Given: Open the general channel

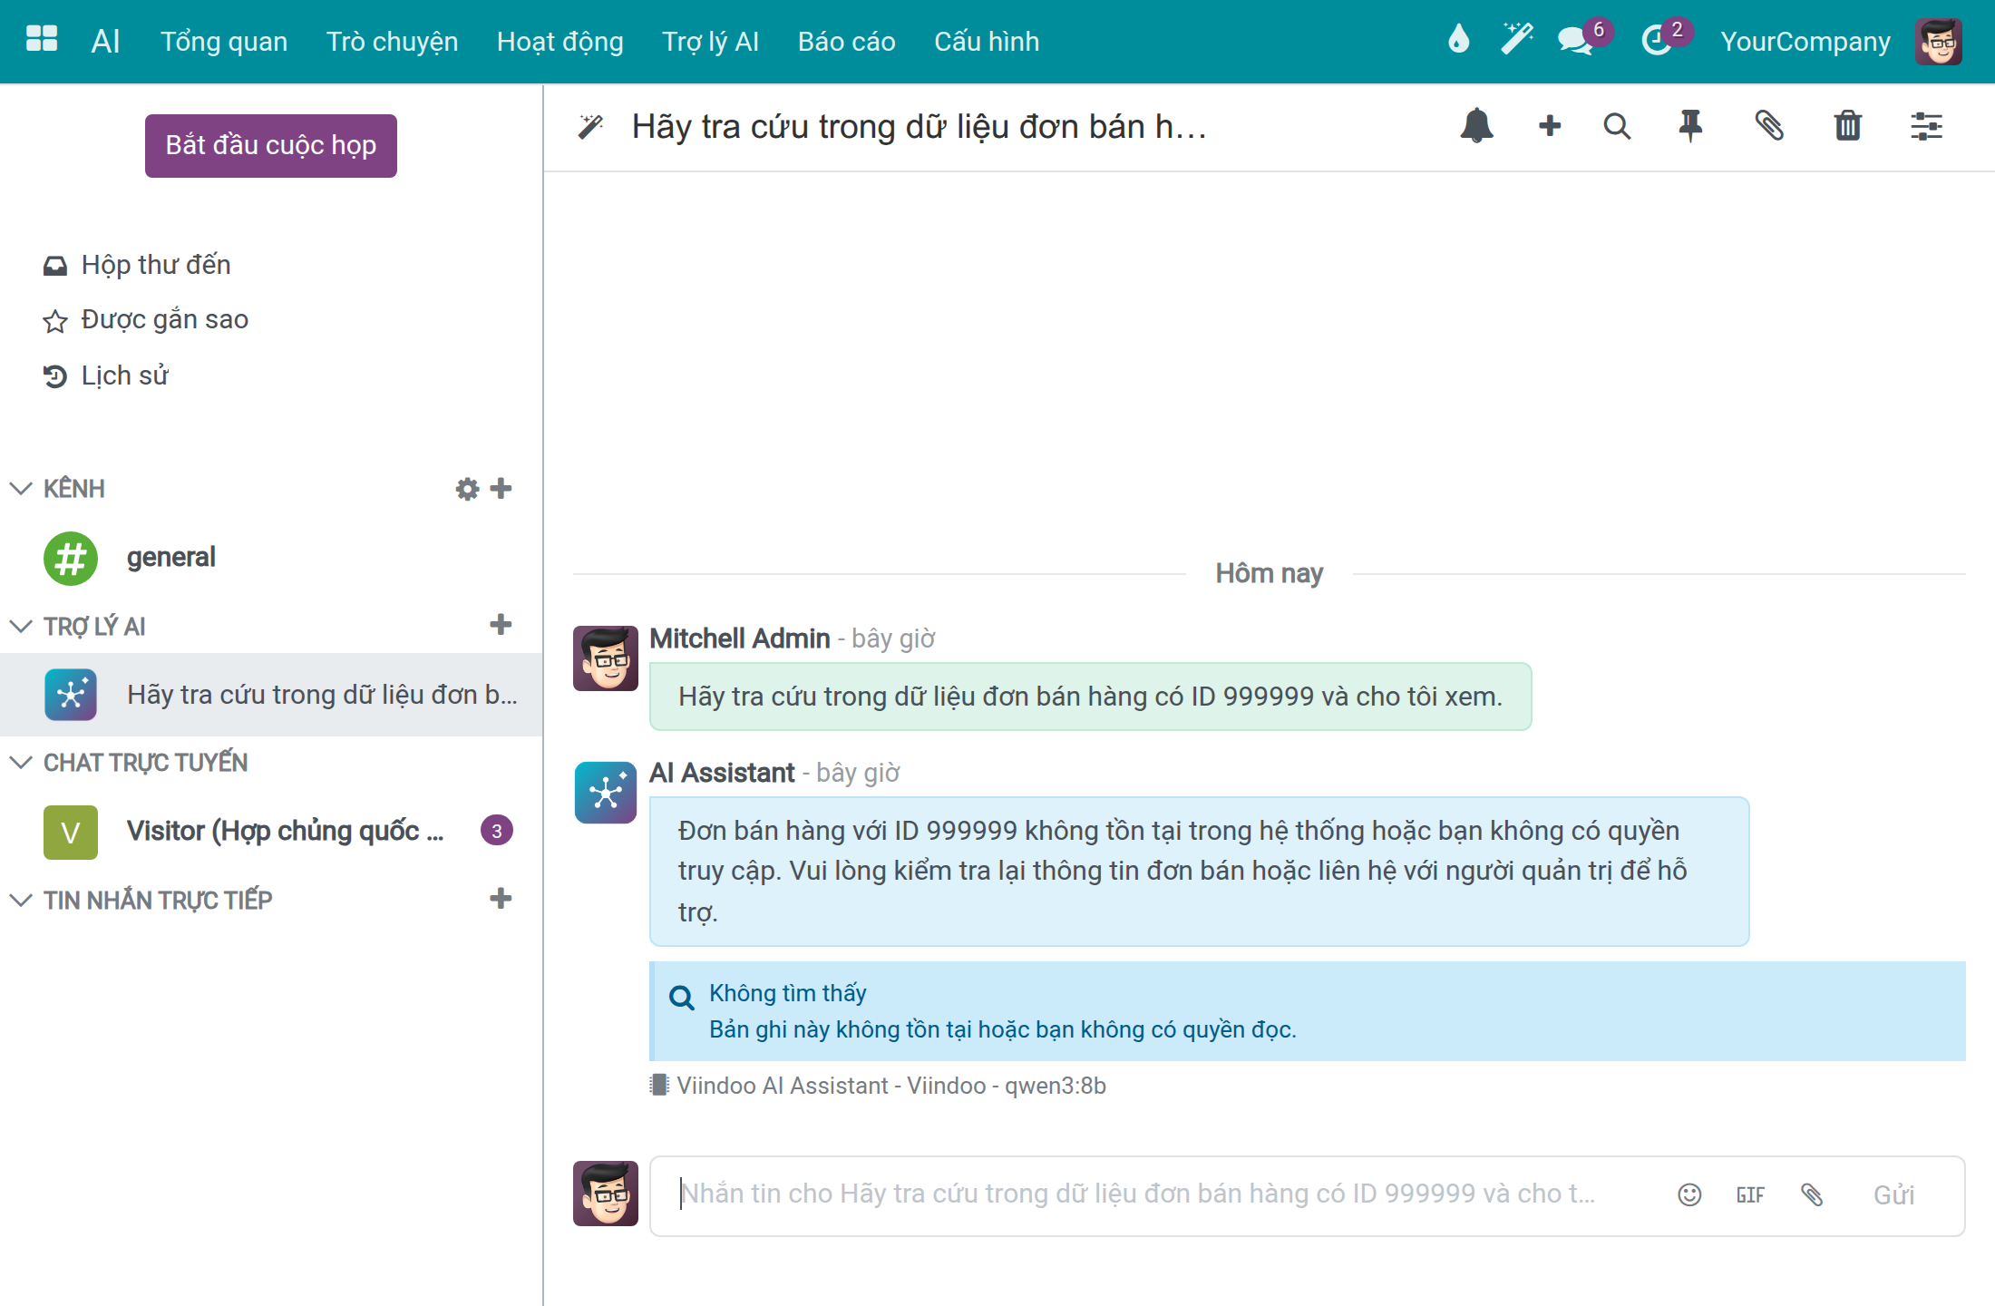Looking at the screenshot, I should (x=271, y=558).
